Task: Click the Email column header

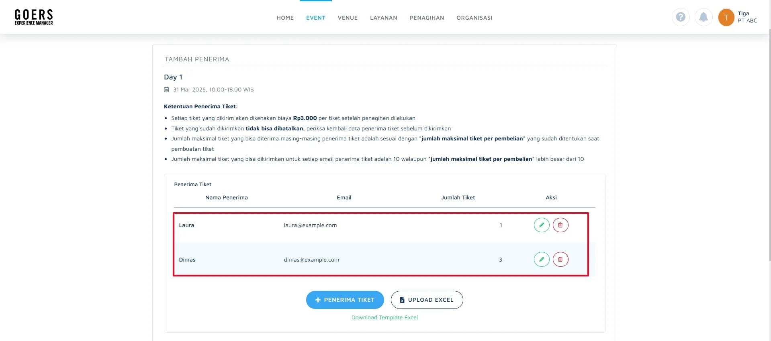Action: coord(344,197)
